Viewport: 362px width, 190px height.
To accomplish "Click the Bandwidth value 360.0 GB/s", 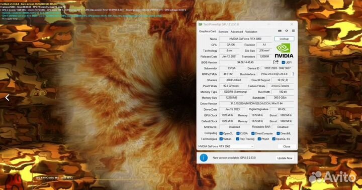I will pyautogui.click(x=280, y=98).
